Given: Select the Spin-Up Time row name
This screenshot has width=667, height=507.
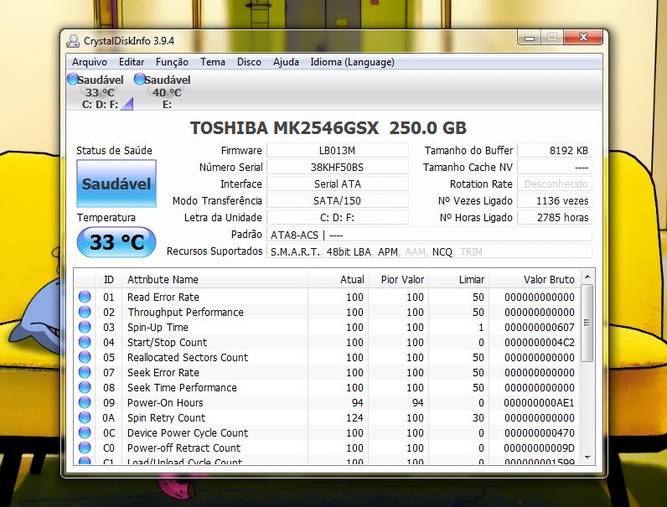Looking at the screenshot, I should (x=158, y=327).
